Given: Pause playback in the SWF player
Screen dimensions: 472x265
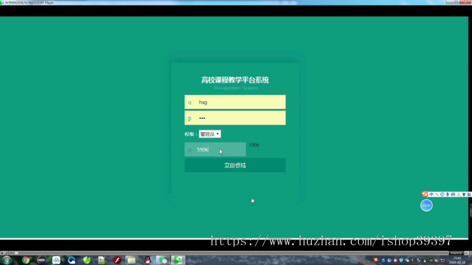Looking at the screenshot, I should 2,253.
